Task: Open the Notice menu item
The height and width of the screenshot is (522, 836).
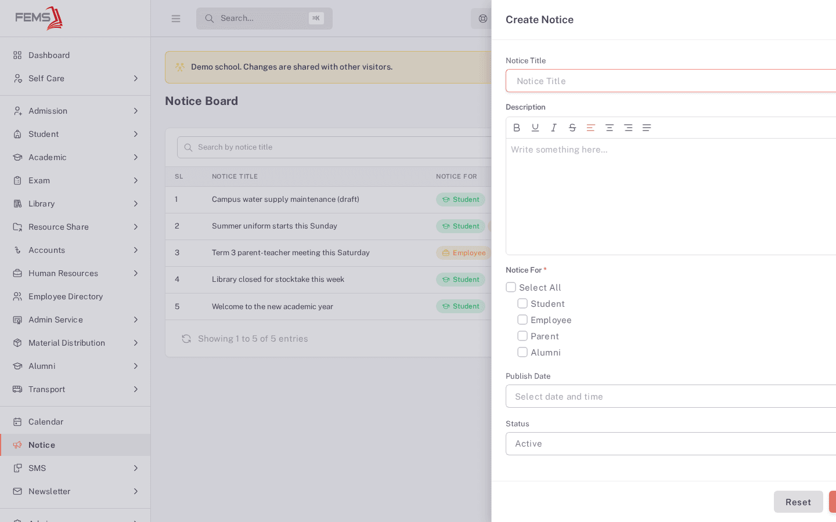Action: coord(75,445)
